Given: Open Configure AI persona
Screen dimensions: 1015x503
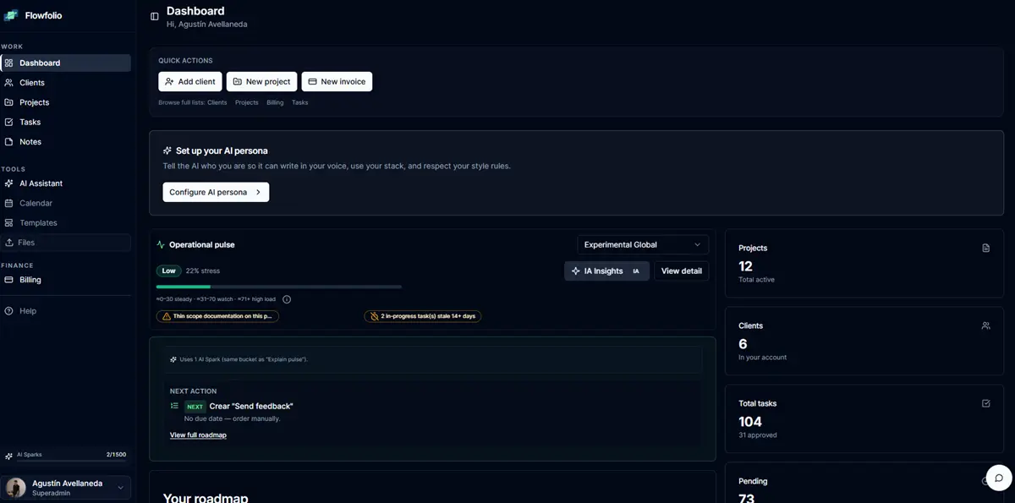Looking at the screenshot, I should pos(216,192).
